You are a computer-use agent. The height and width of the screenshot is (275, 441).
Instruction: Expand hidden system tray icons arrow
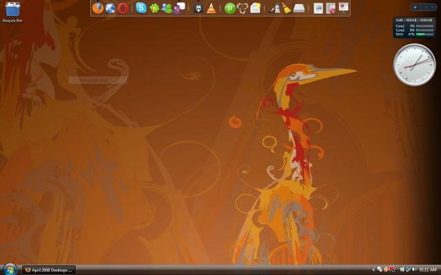(x=373, y=269)
